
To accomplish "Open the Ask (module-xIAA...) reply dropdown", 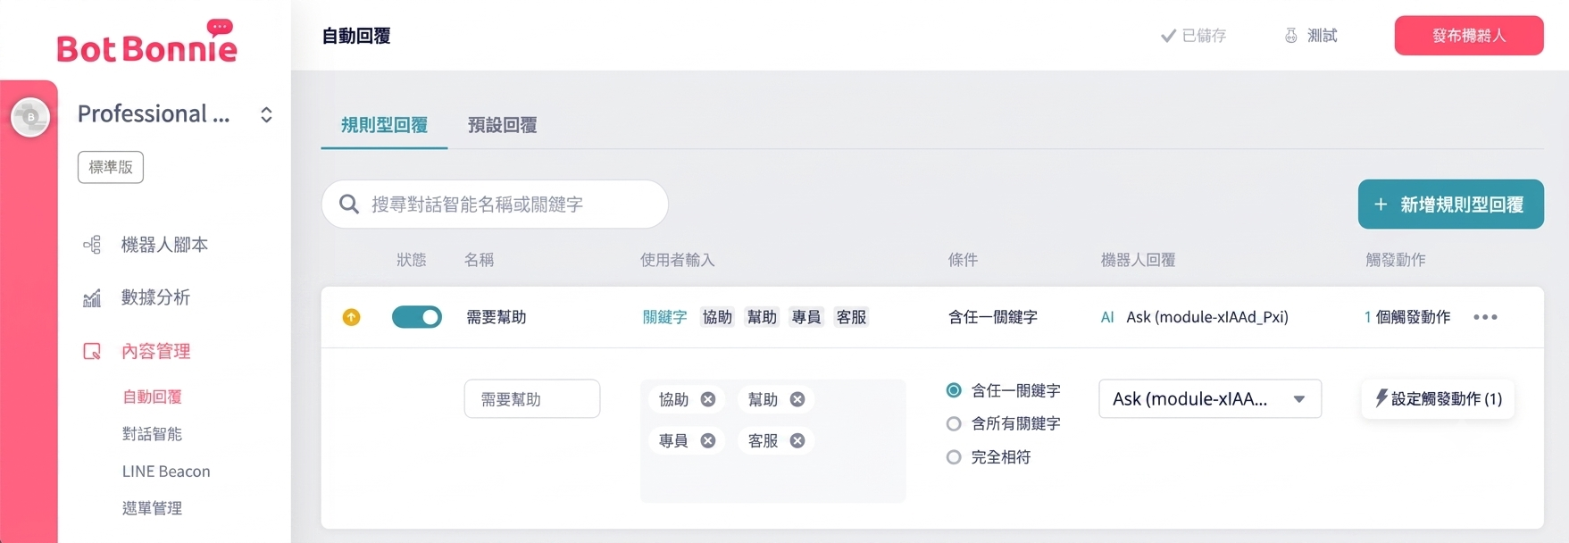I will tap(1210, 399).
